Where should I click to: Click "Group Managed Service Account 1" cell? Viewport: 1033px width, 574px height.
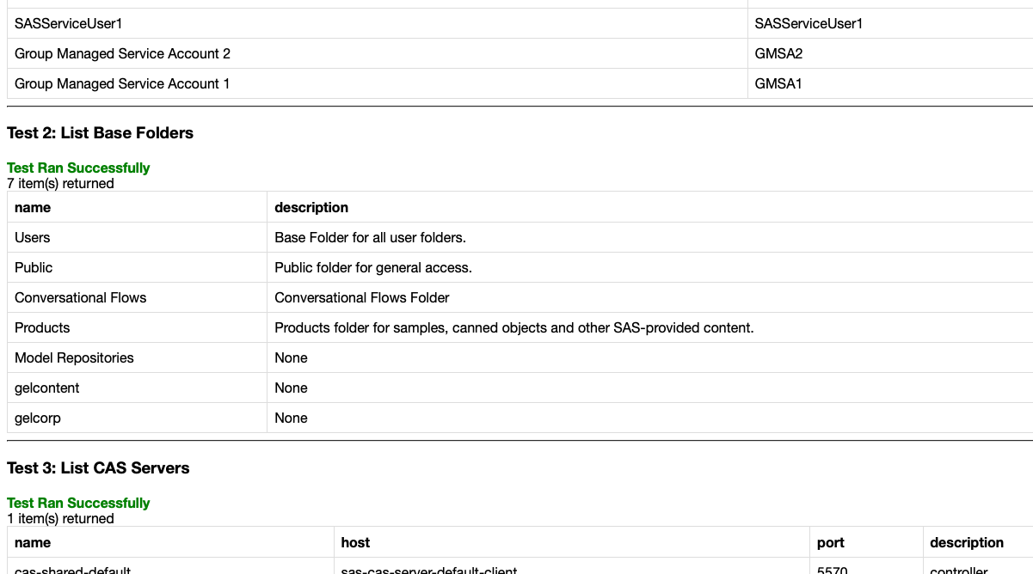click(122, 83)
